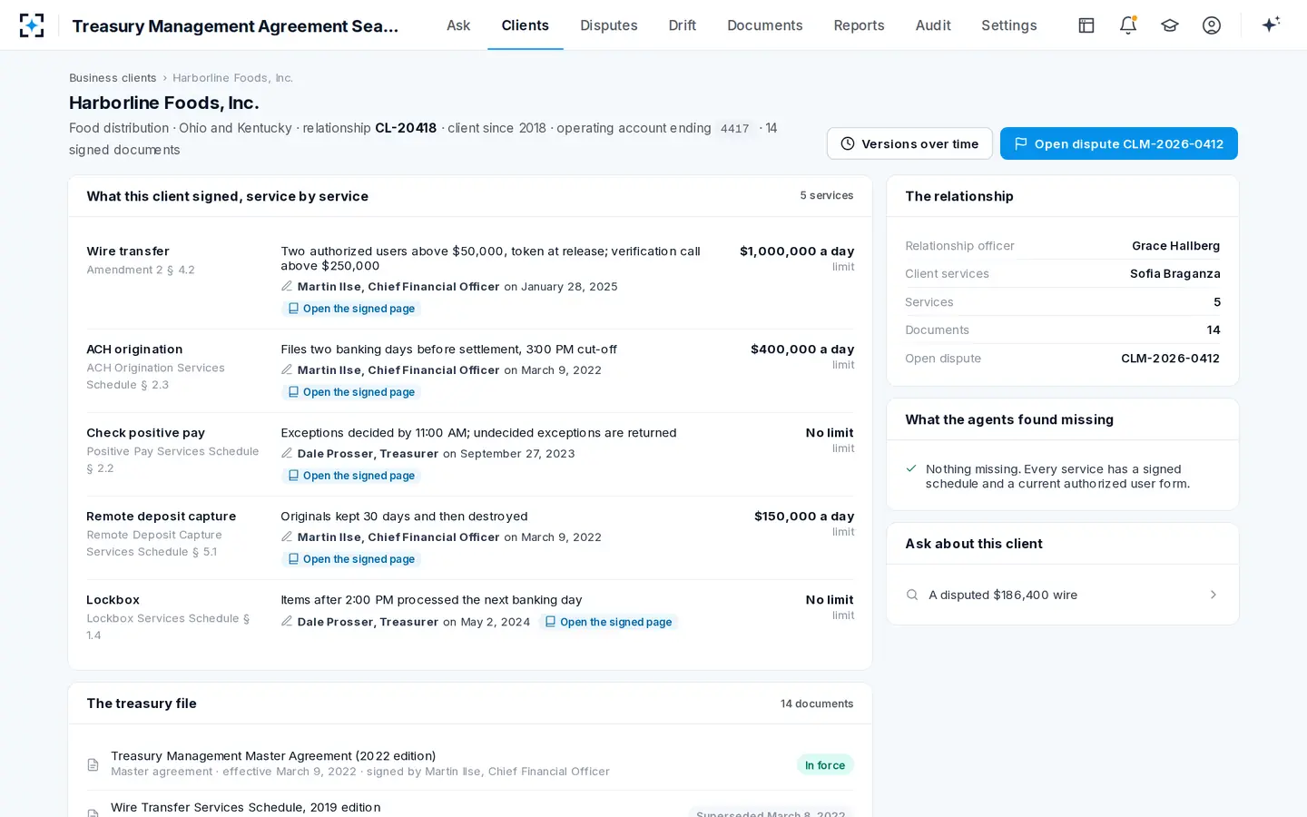Click client services contact Sofia Braganza
1307x817 pixels.
click(x=1175, y=274)
